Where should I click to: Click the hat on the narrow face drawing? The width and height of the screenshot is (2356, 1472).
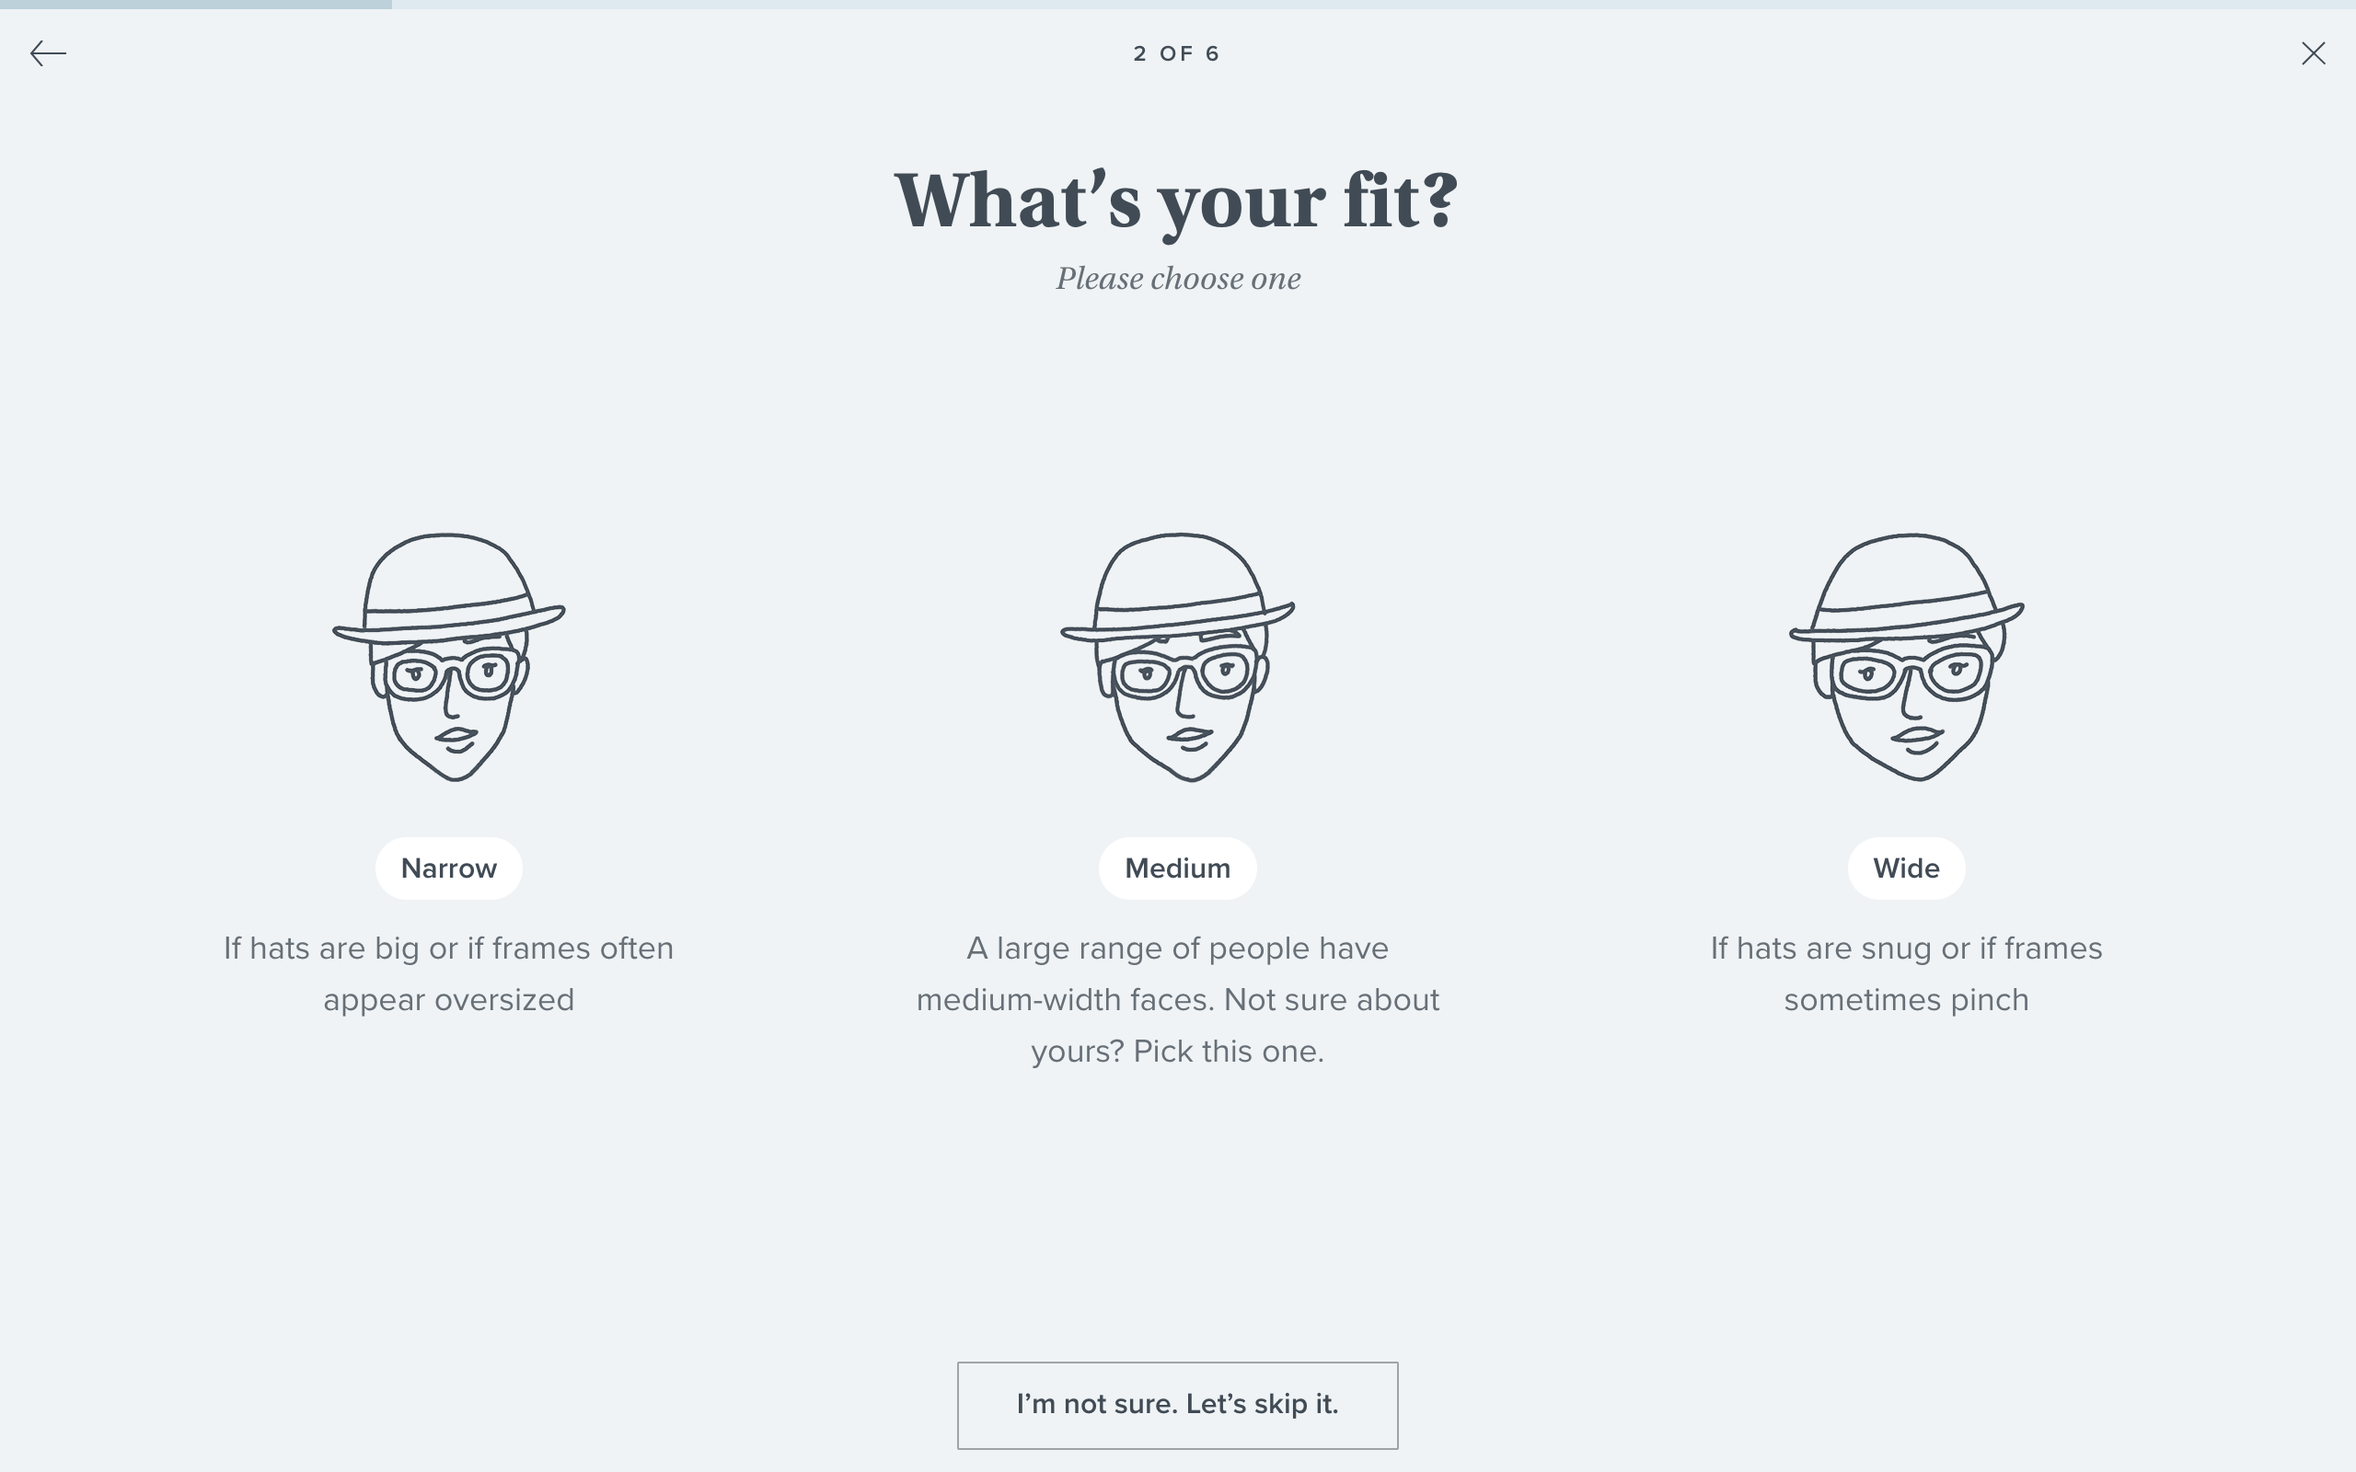(x=449, y=586)
